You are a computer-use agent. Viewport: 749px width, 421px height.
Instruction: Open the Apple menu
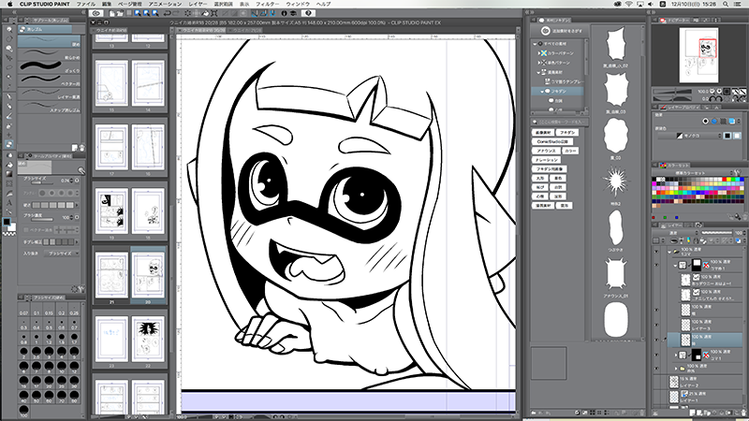pyautogui.click(x=7, y=5)
